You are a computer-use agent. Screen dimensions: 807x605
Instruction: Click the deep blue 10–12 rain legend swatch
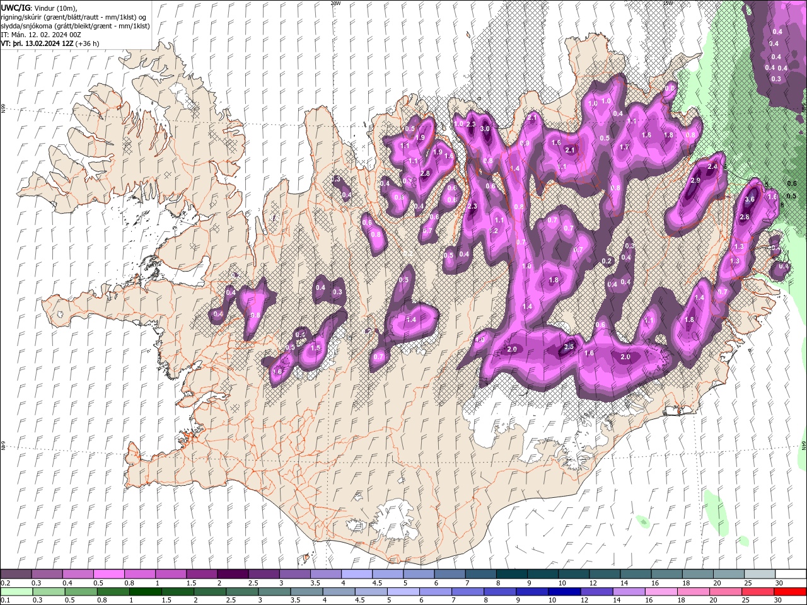tap(564, 592)
